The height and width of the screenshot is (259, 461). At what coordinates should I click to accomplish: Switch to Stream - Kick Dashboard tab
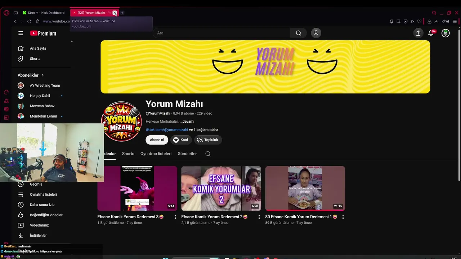(x=44, y=13)
